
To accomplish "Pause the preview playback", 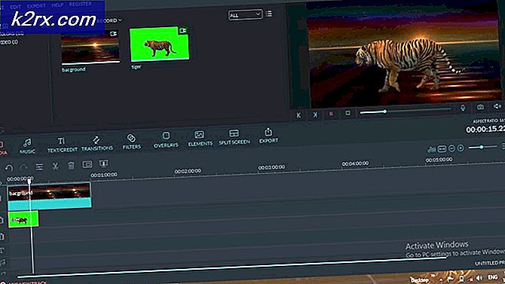I will [x=331, y=114].
